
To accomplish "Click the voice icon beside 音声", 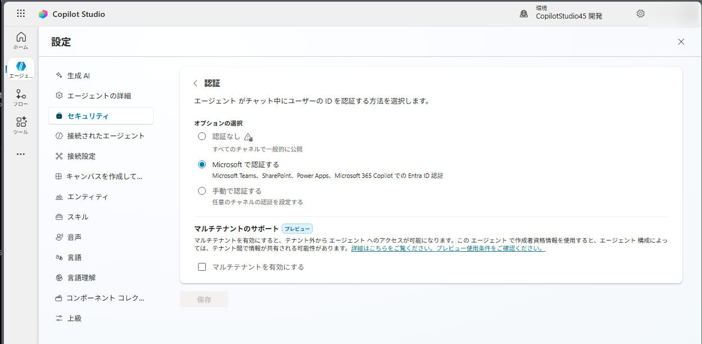I will click(x=59, y=237).
